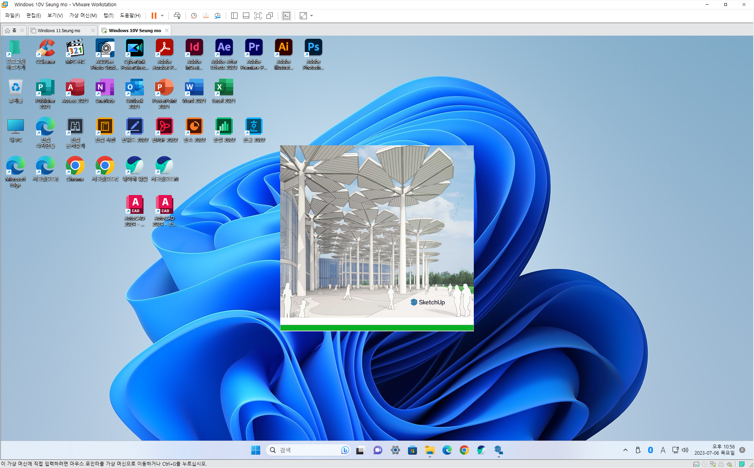This screenshot has width=754, height=468.
Task: Open the snapshot manager icon
Action: click(217, 16)
